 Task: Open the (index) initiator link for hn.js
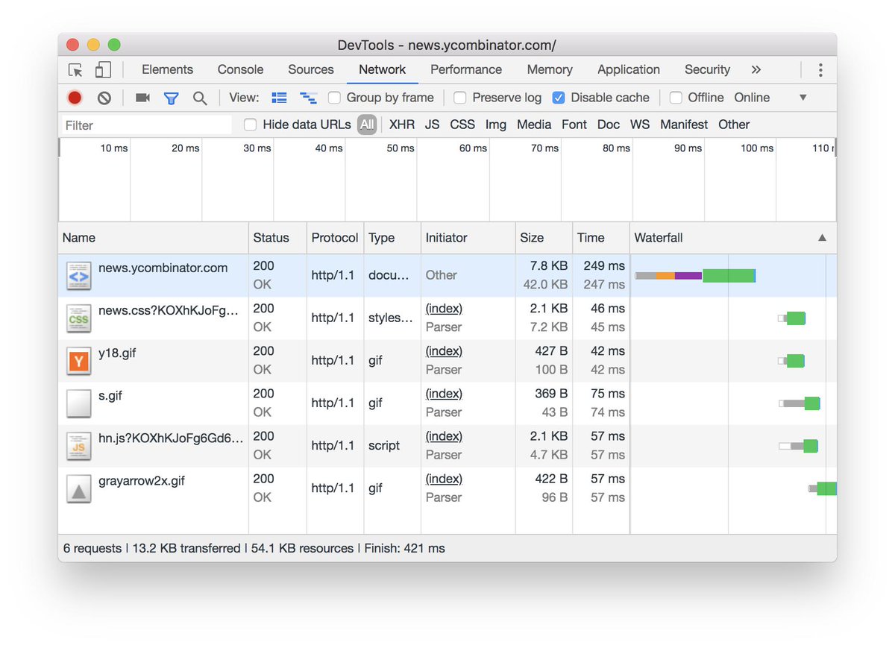(444, 436)
